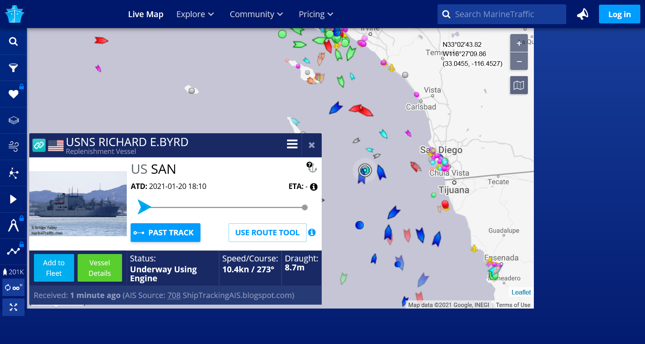The width and height of the screenshot is (645, 344).
Task: Start playback with the play icon
Action: (x=13, y=199)
